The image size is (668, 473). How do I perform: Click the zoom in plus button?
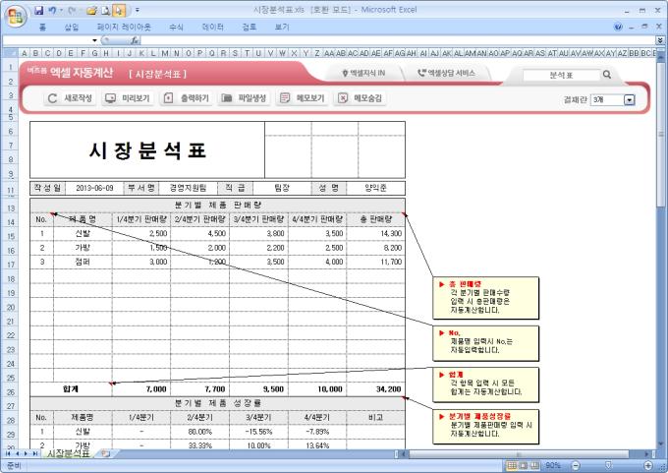pyautogui.click(x=648, y=465)
